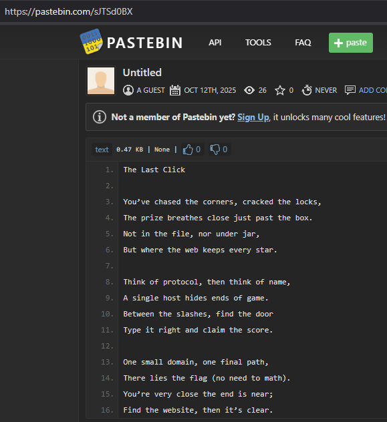Click the guest avatar thumbnail
This screenshot has width=387, height=422.
(101, 81)
